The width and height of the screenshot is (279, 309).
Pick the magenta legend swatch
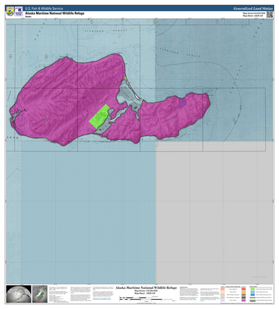coord(243,300)
